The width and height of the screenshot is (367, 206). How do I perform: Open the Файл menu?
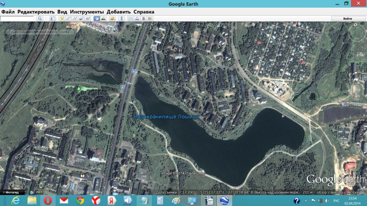(x=8, y=12)
